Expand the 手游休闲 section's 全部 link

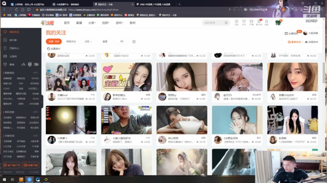(36, 135)
